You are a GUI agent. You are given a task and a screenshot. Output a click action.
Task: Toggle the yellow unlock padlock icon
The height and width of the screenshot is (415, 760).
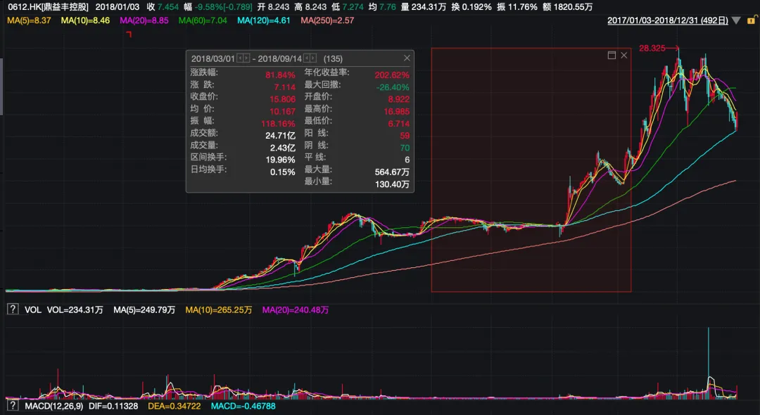click(752, 20)
